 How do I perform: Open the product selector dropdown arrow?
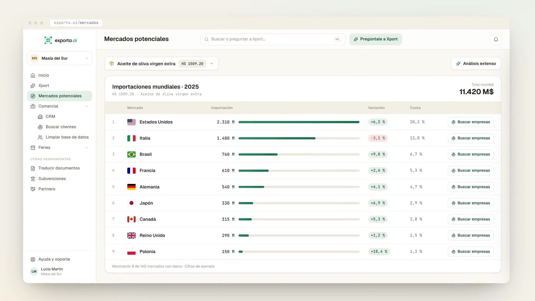pos(212,64)
